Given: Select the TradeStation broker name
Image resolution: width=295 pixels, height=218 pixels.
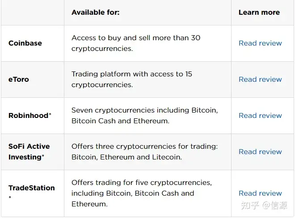Looking at the screenshot, I should tap(32, 188).
